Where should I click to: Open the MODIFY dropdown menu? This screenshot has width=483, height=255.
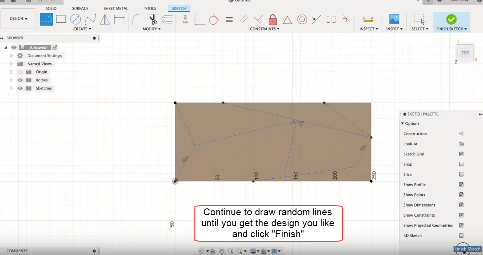[x=152, y=29]
